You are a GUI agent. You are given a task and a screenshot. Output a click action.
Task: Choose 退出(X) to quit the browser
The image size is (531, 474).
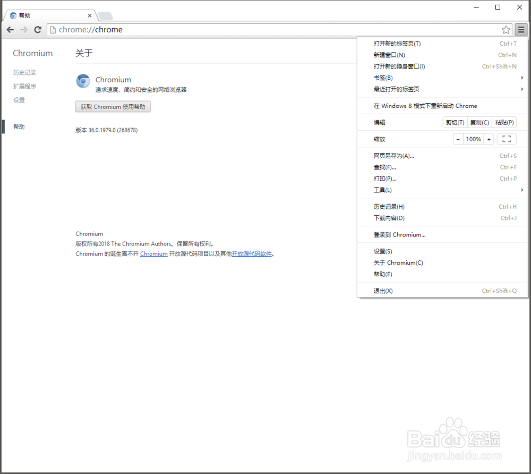pos(443,291)
